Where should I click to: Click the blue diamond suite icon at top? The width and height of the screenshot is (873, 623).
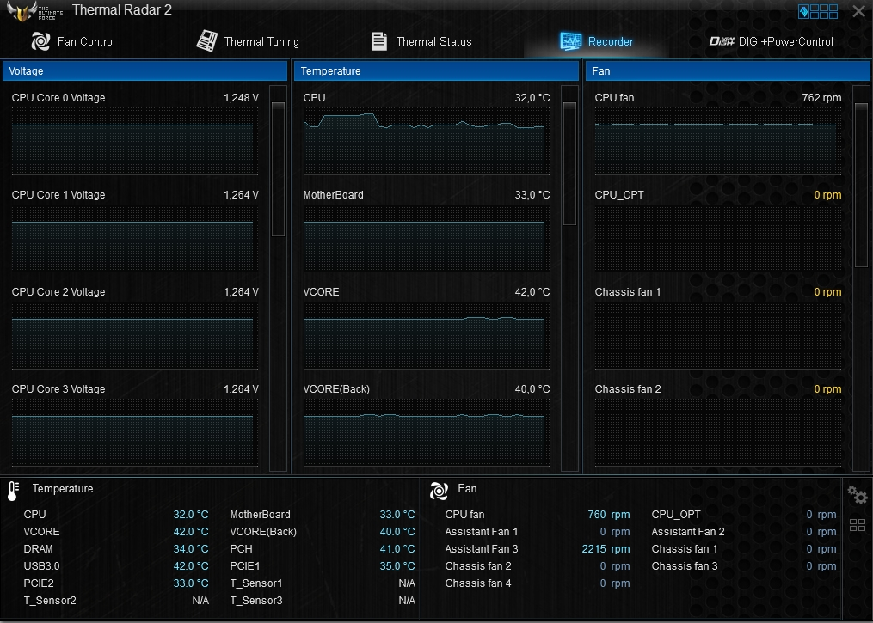coord(802,11)
